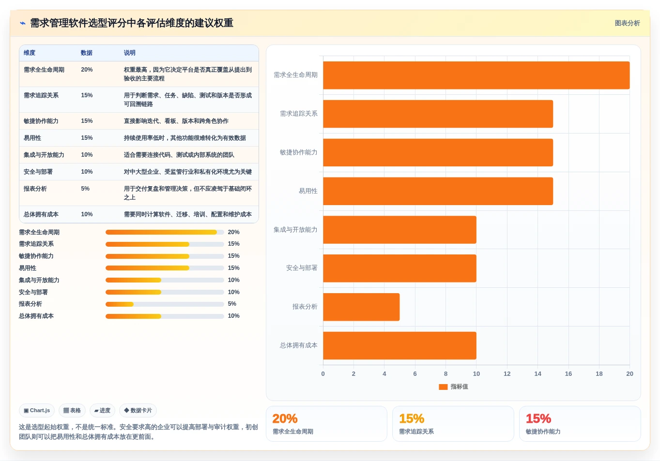Select the 敏捷协作能力 table row label
660x461 pixels.
41,121
